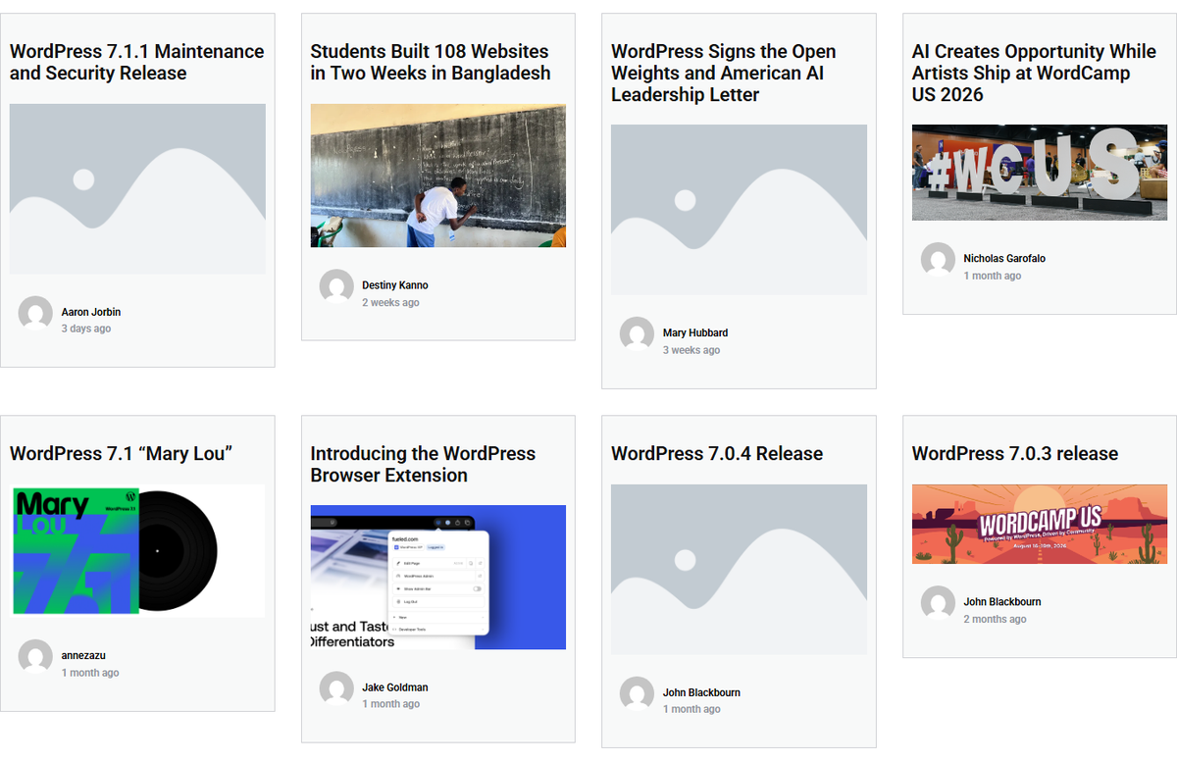The image size is (1177, 762).
Task: Click "1 month ago" under Jake Goldman
Action: 391,704
